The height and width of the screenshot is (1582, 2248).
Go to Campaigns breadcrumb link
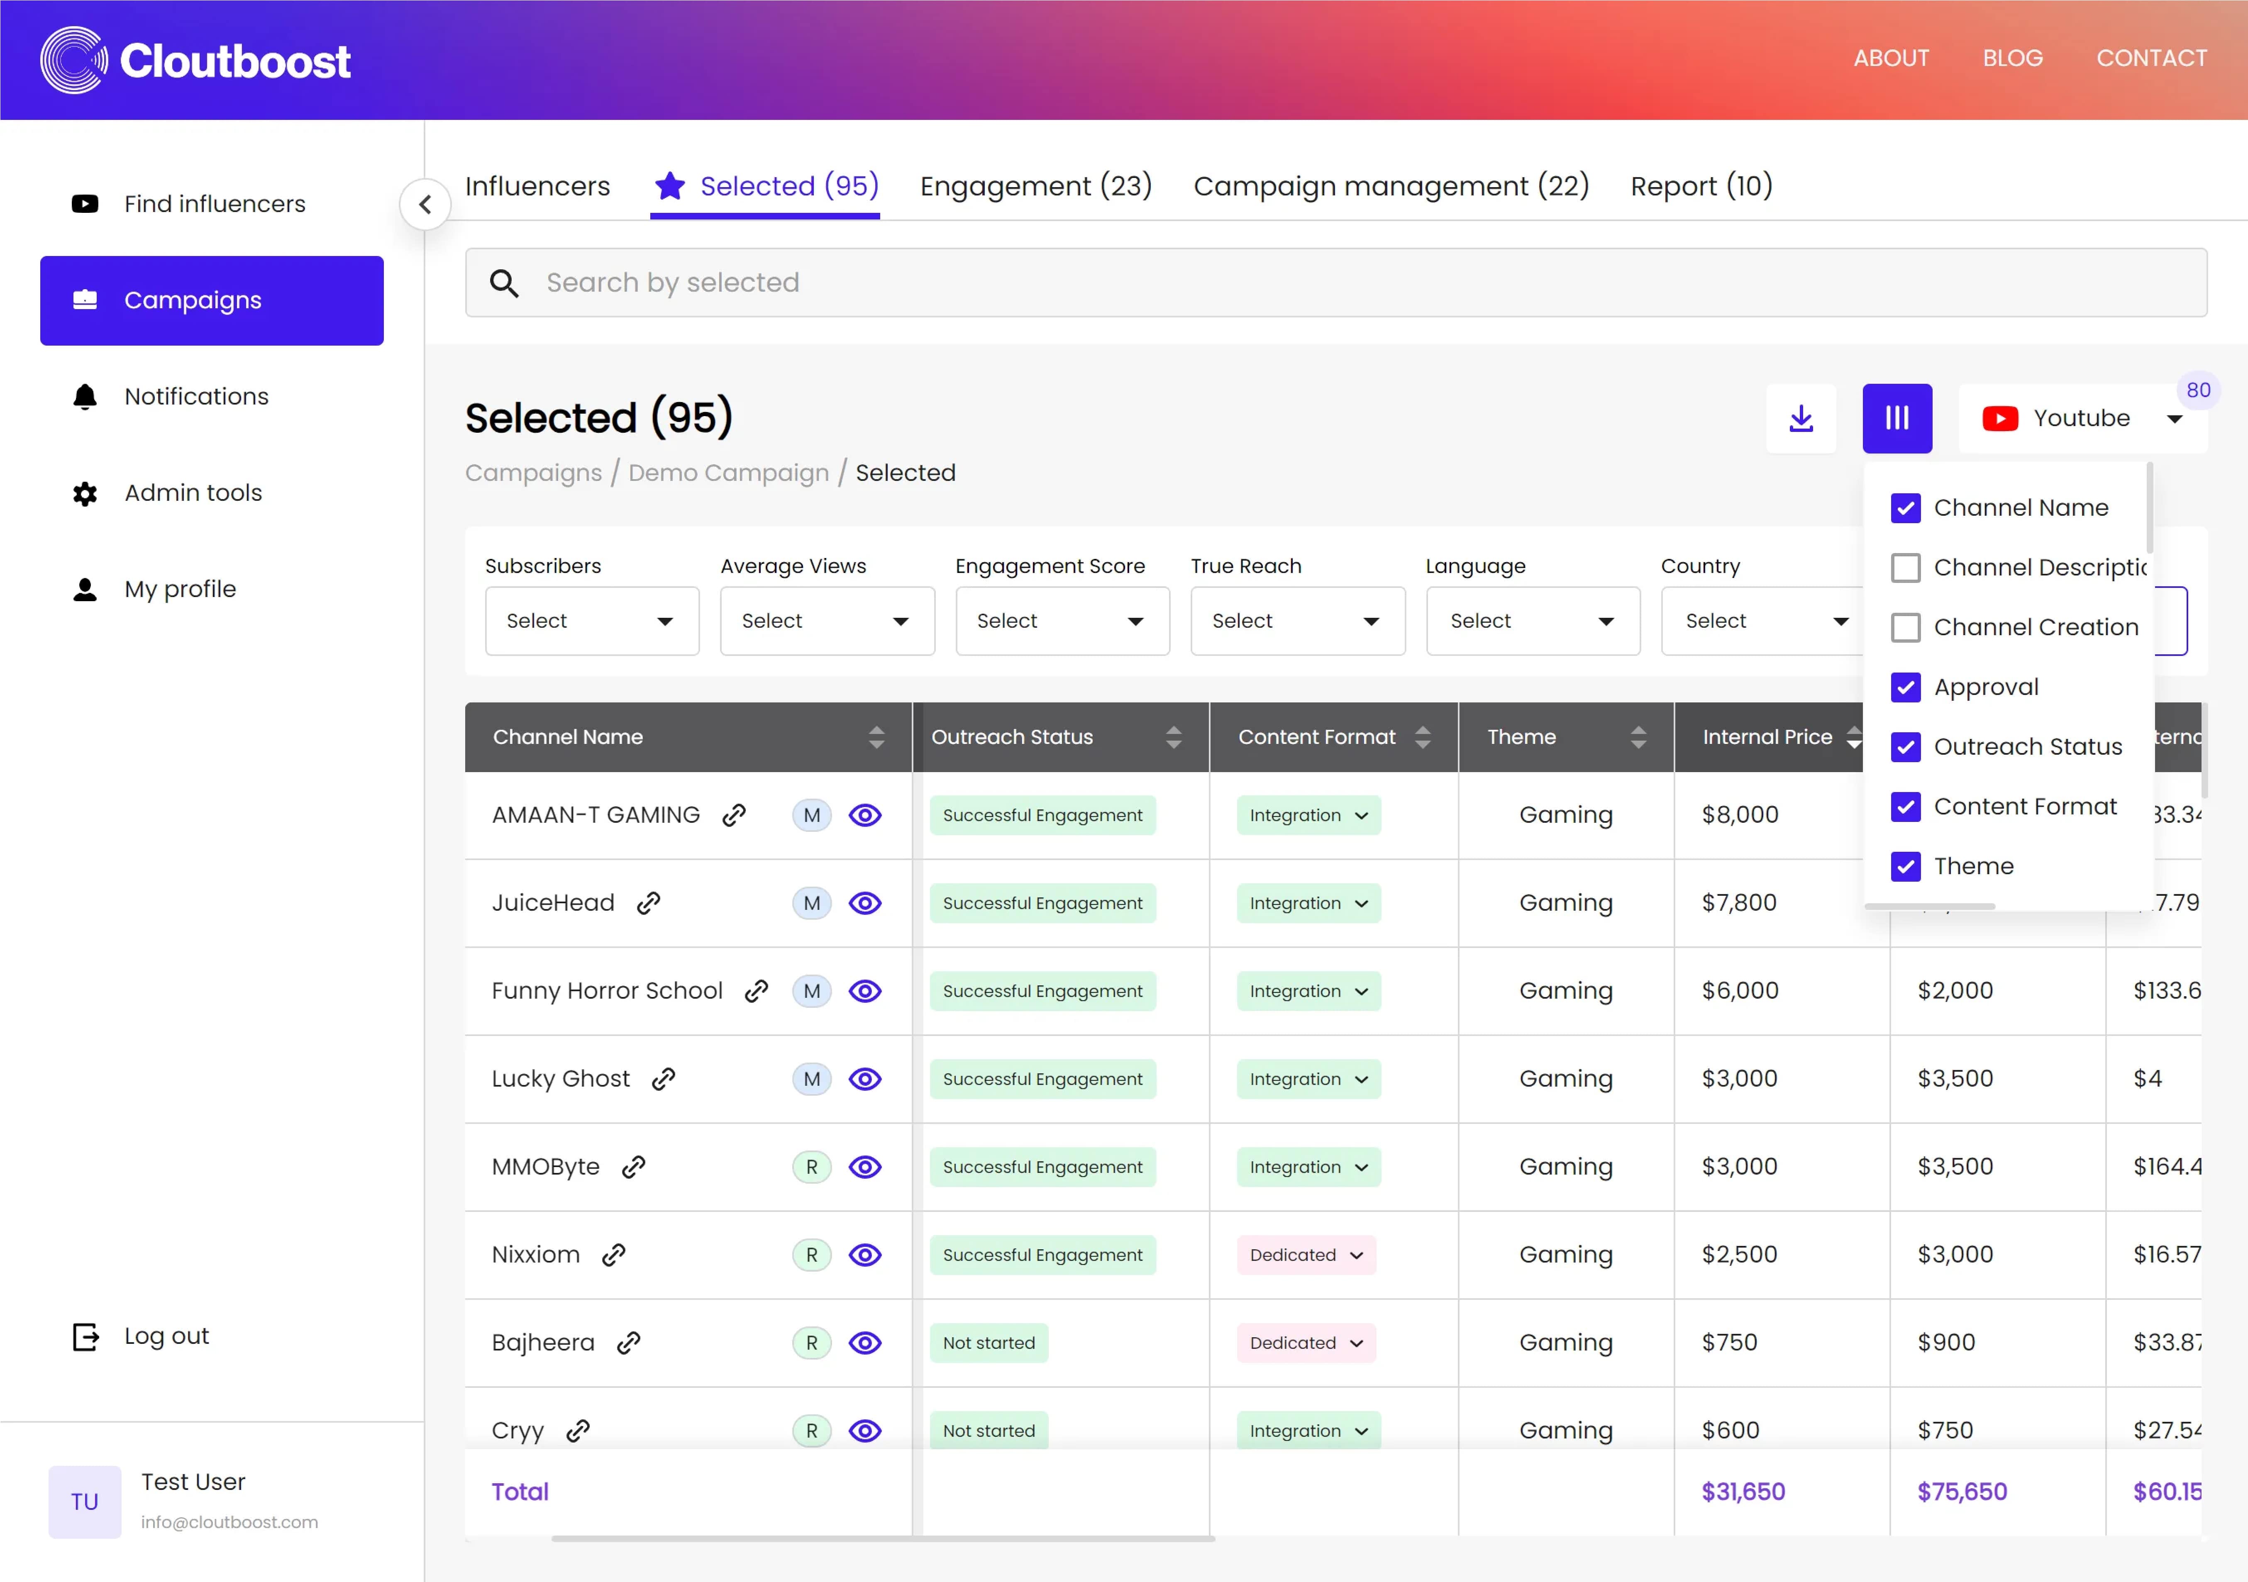tap(534, 473)
